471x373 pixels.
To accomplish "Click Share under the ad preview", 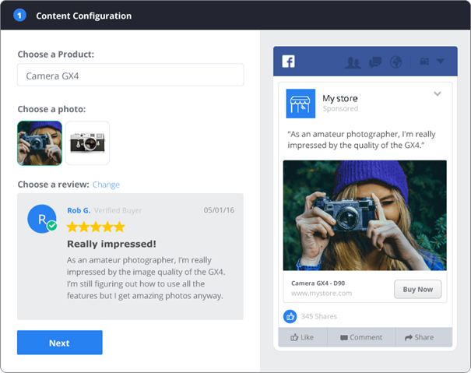I will pyautogui.click(x=419, y=337).
